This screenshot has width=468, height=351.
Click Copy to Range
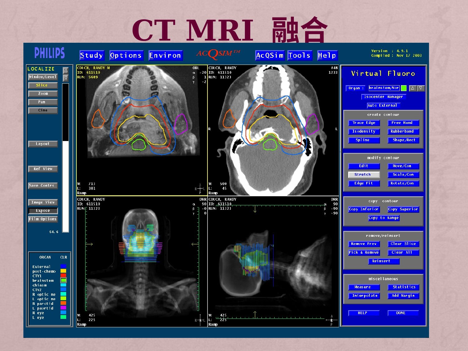coord(383,218)
